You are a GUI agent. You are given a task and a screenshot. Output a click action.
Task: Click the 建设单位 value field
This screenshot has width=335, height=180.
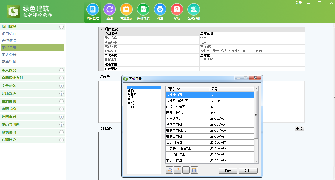(x=252, y=64)
